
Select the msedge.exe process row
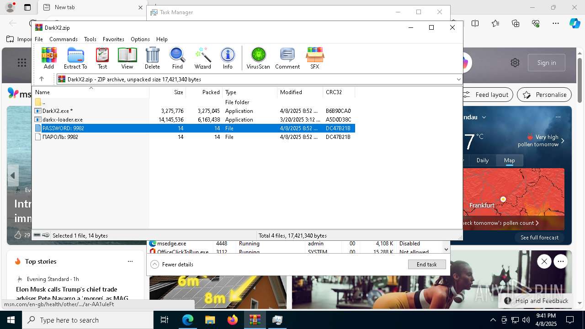[295, 244]
